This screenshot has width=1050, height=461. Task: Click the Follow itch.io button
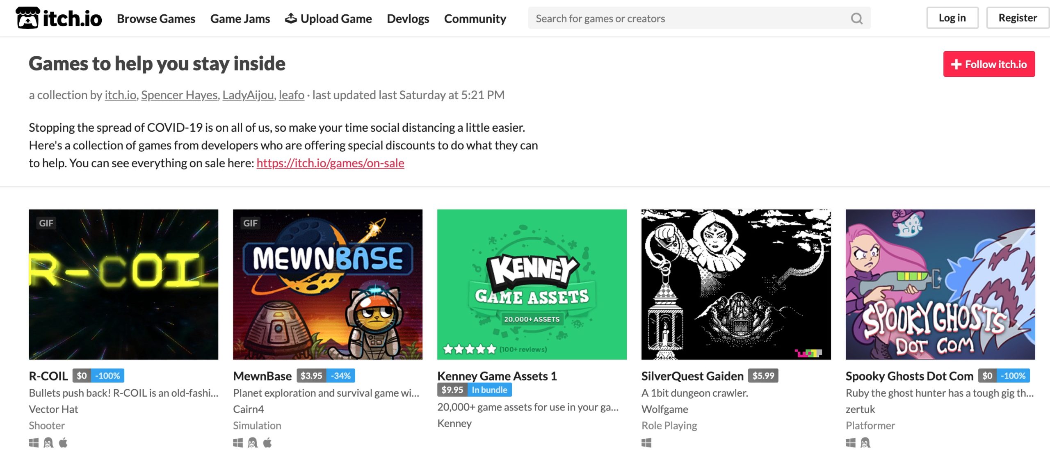(989, 64)
